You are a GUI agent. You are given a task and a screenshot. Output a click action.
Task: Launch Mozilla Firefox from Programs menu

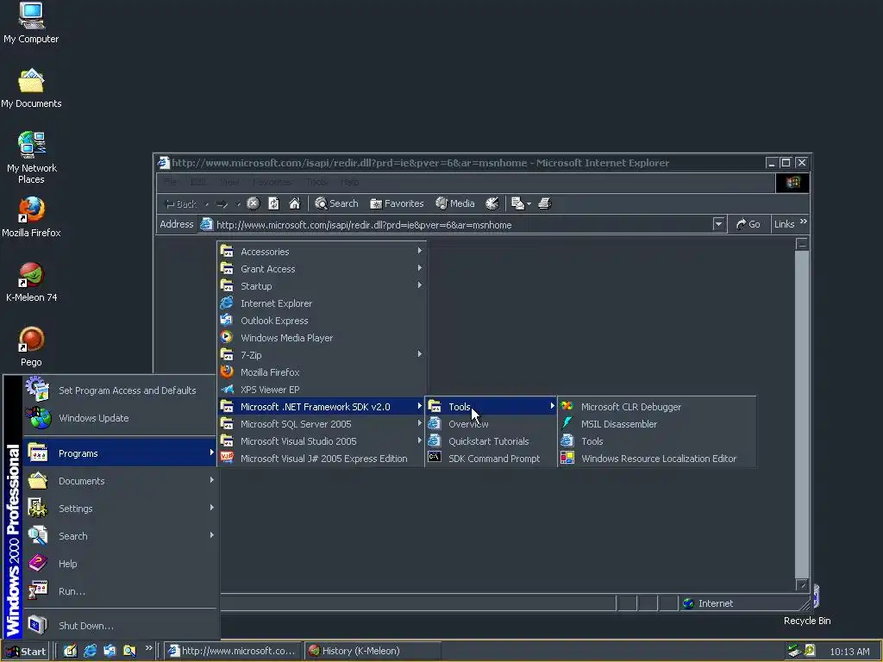point(322,372)
